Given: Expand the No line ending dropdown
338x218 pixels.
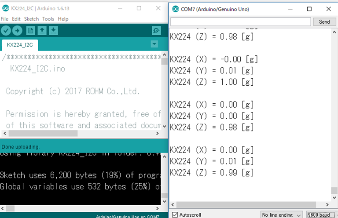Looking at the screenshot, I should point(281,214).
